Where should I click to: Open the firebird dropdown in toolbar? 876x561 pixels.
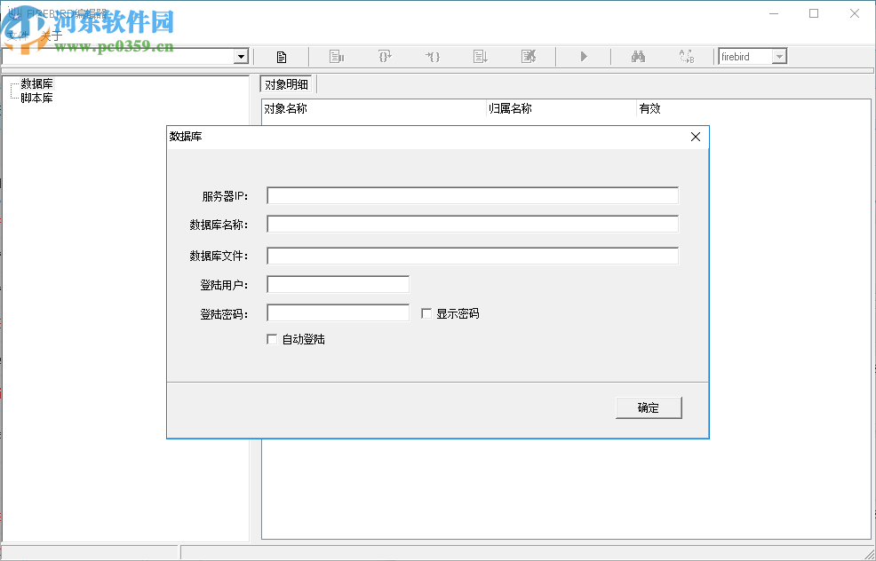[x=779, y=57]
